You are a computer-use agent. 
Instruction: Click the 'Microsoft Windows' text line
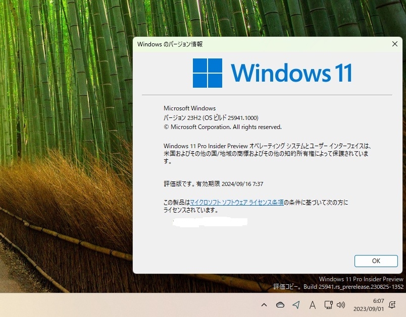(189, 108)
